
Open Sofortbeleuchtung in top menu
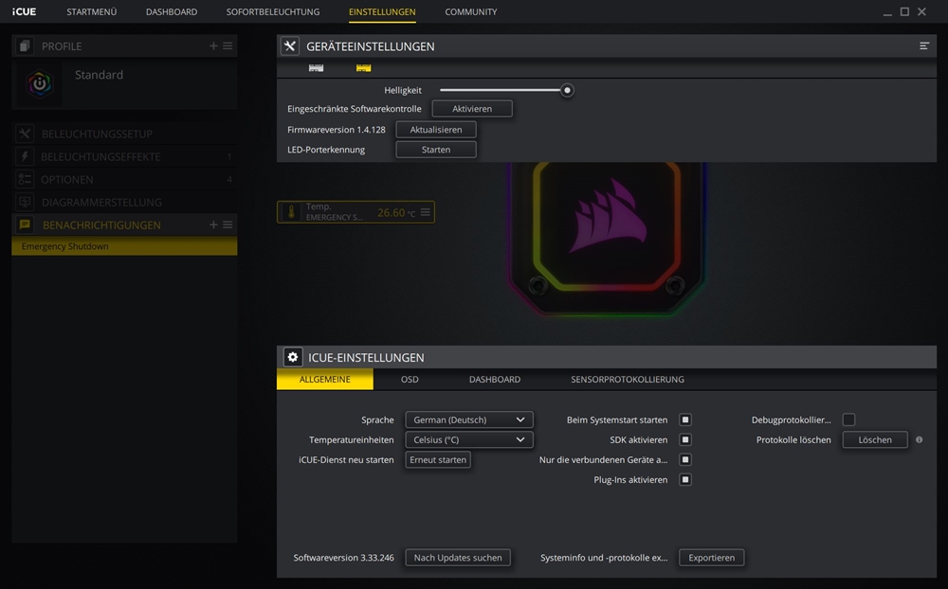(273, 12)
